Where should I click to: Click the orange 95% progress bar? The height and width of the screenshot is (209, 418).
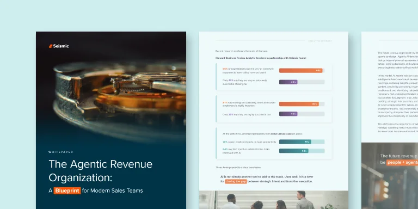[300, 71]
